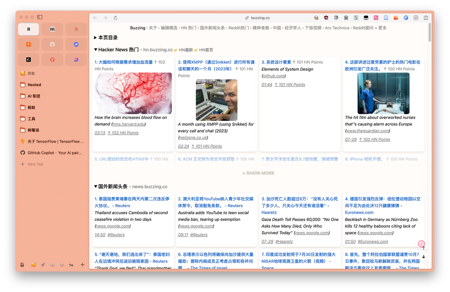This screenshot has width=450, height=292.
Task: Reload the page with refresh icon
Action: (x=115, y=18)
